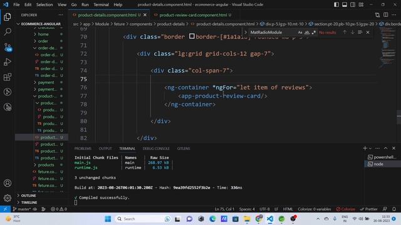Split the editor right
The image size is (401, 225).
386,15
